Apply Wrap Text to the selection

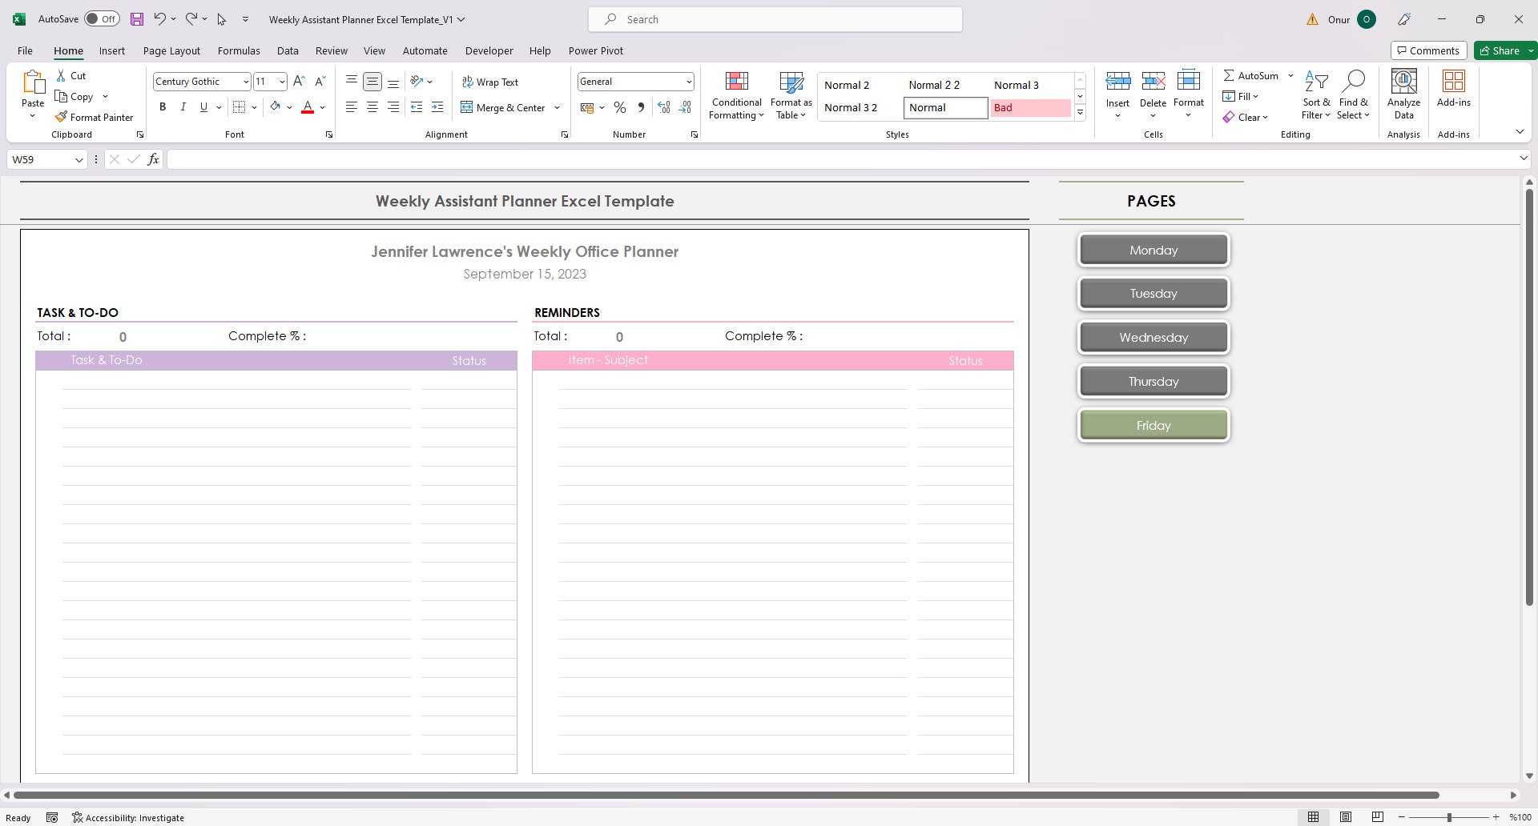pos(490,81)
